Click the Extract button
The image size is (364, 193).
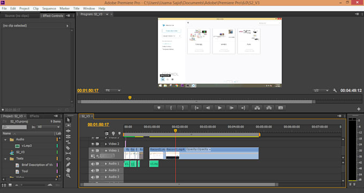tap(269, 108)
